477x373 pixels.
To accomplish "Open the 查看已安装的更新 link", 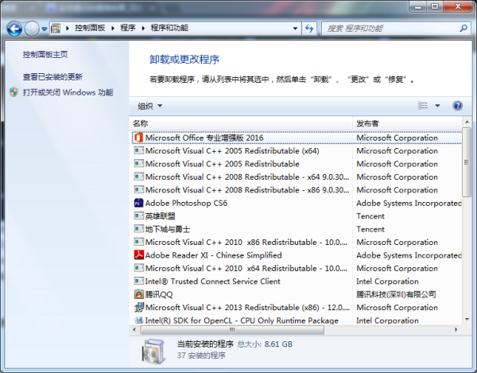I will (x=52, y=76).
